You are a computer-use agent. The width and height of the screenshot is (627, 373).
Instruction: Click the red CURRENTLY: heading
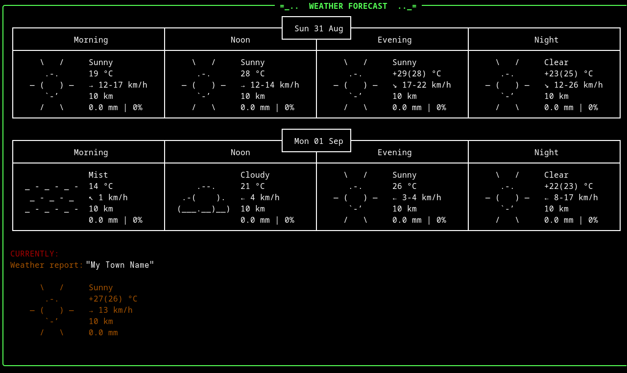tap(35, 254)
